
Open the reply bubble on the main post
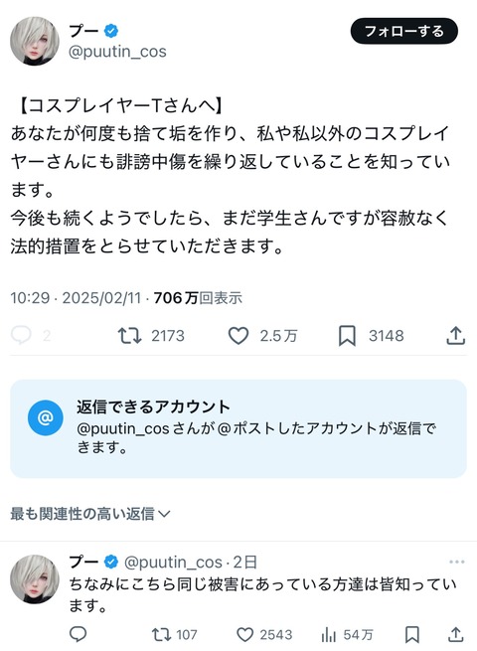21,335
